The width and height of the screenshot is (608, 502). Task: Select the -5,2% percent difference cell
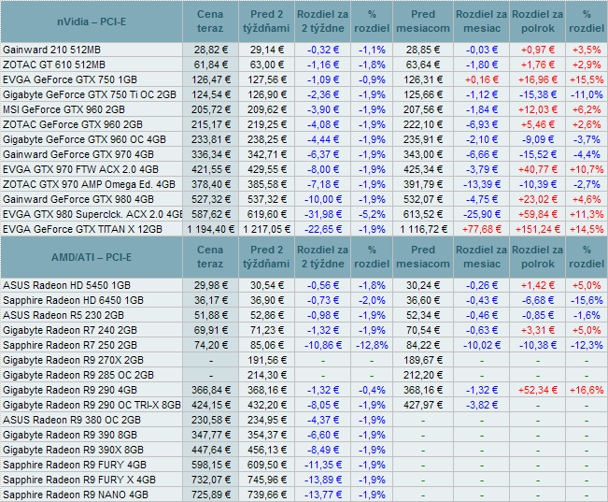[372, 214]
